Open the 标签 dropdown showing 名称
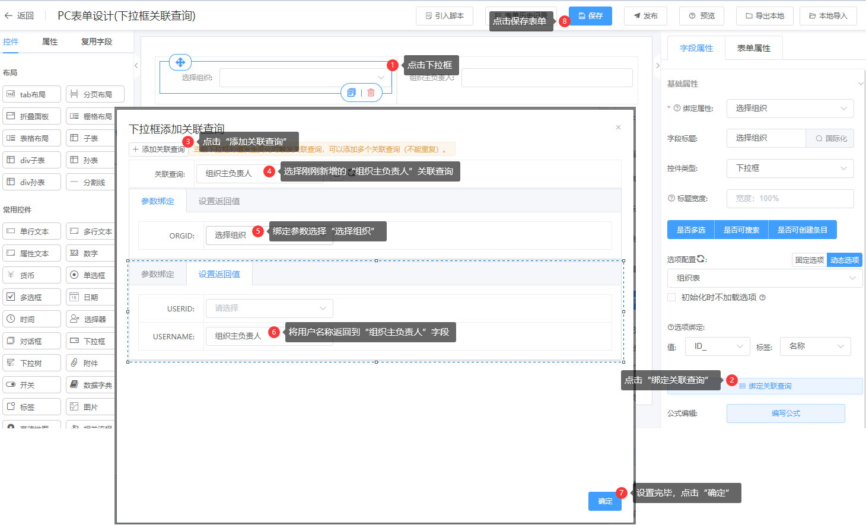The width and height of the screenshot is (866, 525). 816,346
